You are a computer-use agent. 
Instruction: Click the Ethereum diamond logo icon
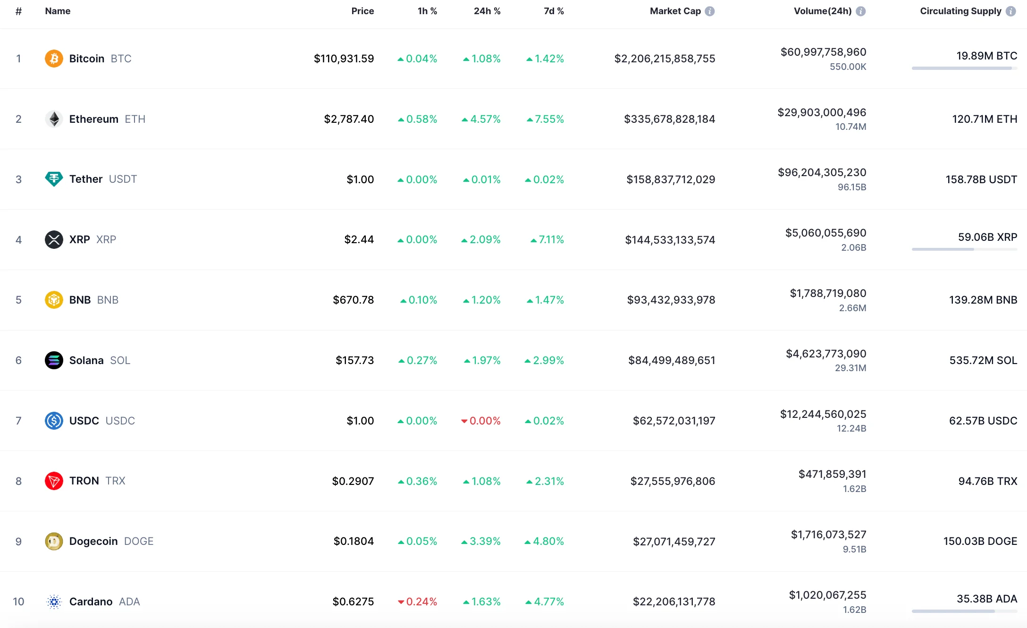pos(54,119)
